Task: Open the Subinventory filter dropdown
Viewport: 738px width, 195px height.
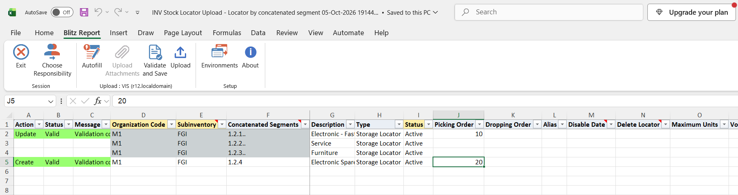Action: click(x=222, y=124)
